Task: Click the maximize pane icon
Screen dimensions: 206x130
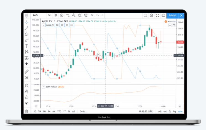Action: (174, 25)
